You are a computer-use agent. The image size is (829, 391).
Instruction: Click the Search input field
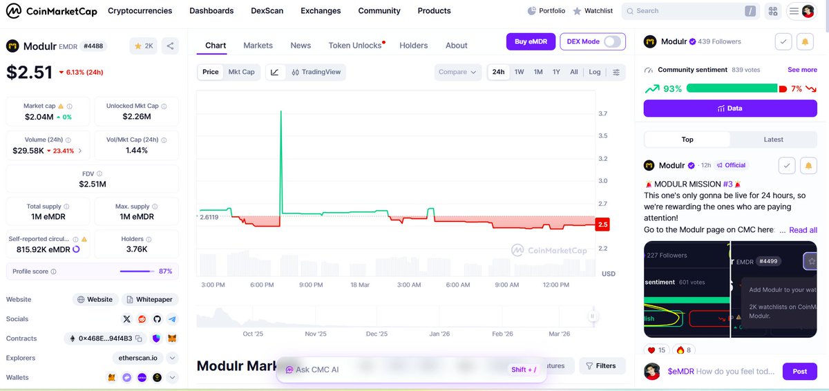[x=691, y=11]
